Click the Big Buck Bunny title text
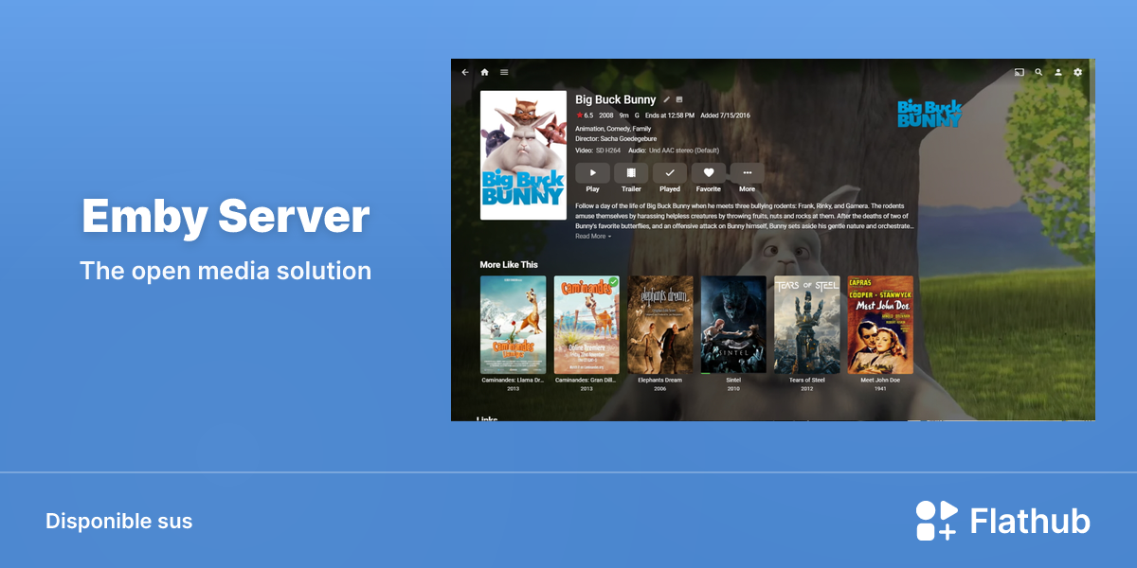Image resolution: width=1137 pixels, height=568 pixels. 616,99
